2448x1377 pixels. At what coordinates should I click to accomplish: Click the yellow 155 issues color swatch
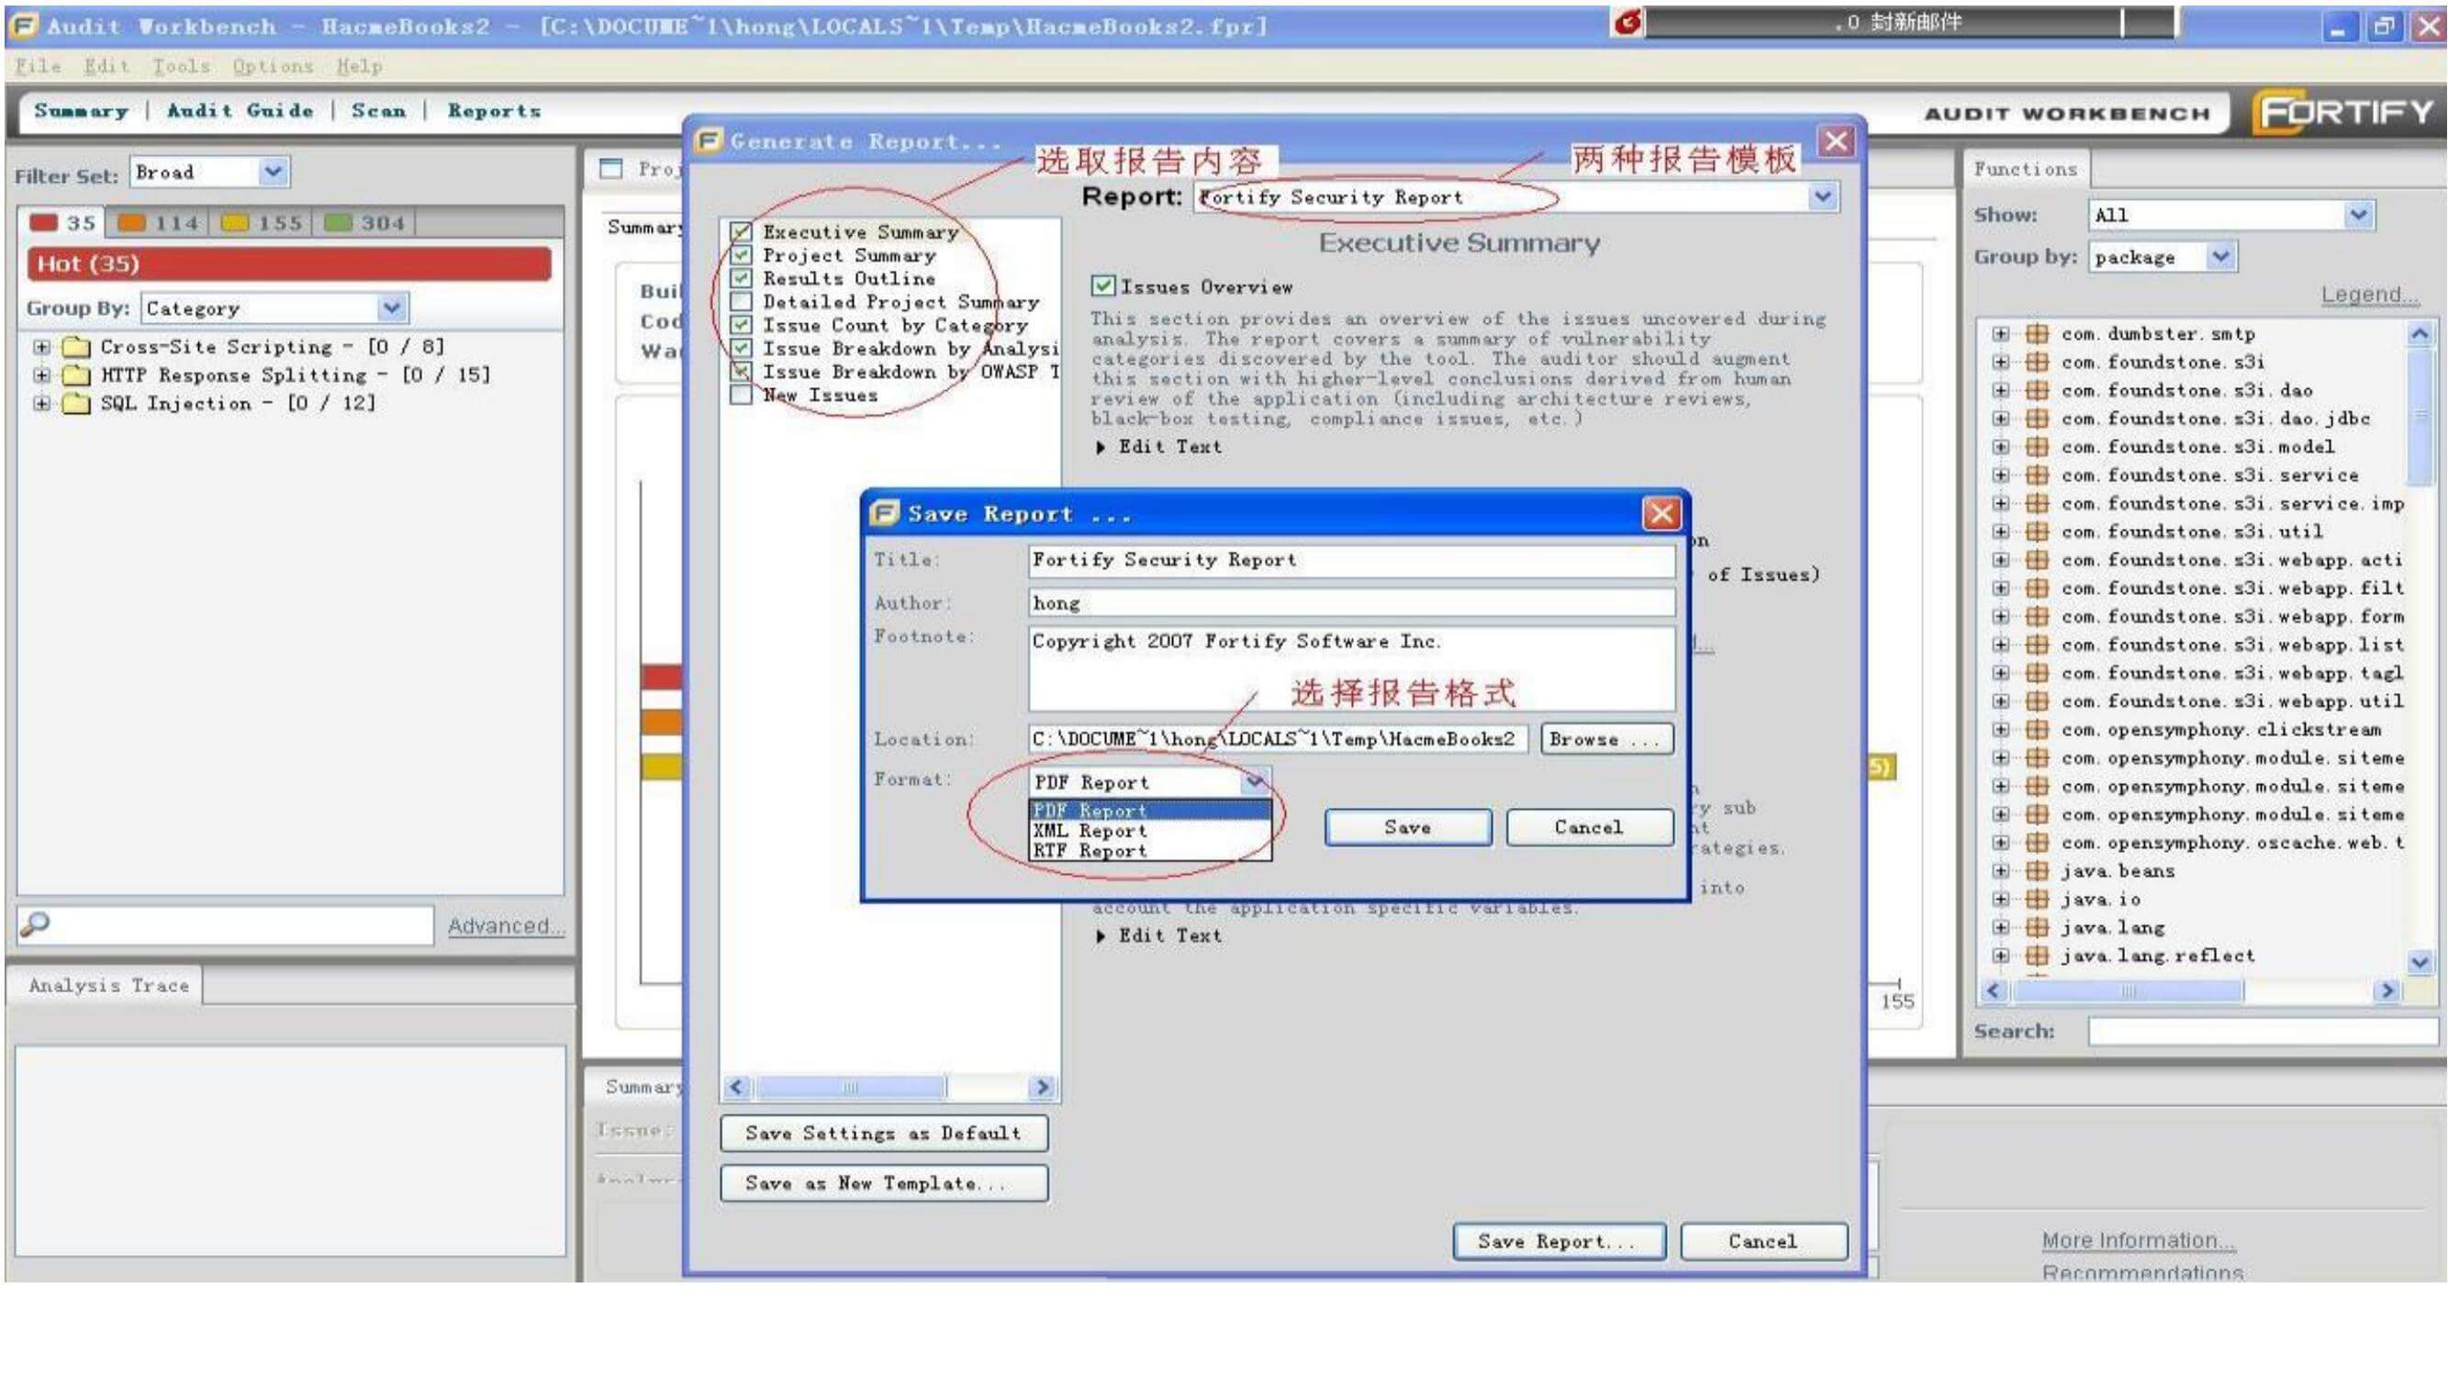pyautogui.click(x=235, y=222)
